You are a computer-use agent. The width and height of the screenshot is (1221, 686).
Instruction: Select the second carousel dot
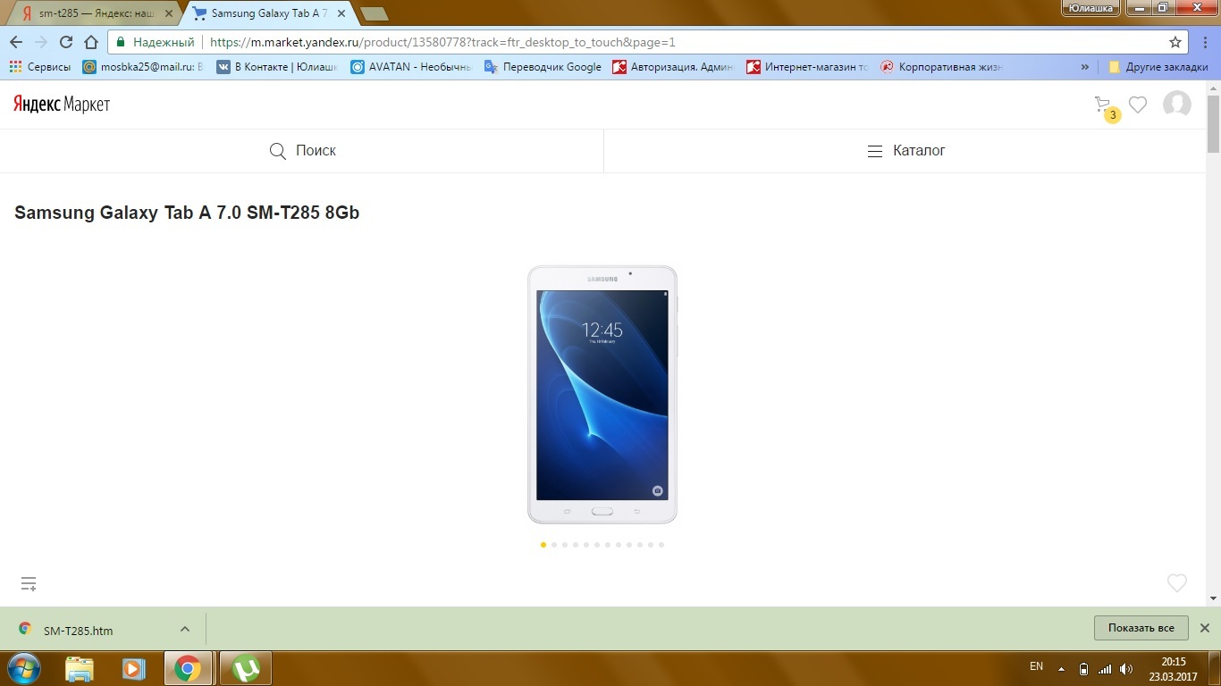pyautogui.click(x=554, y=544)
